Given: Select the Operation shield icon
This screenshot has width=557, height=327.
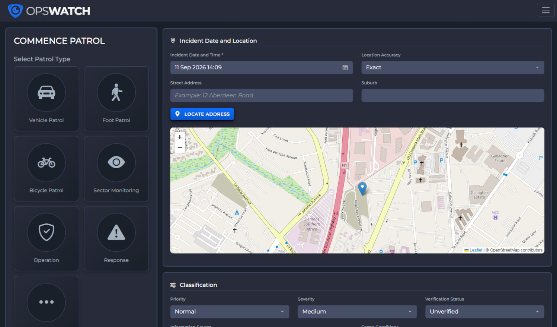Looking at the screenshot, I should [47, 232].
